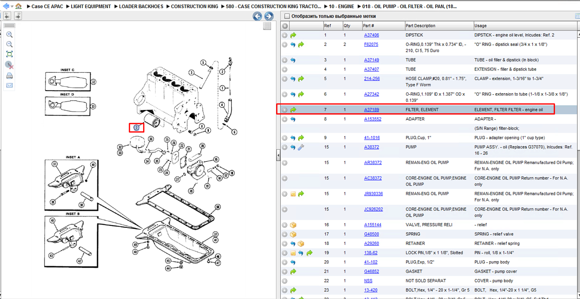
Task: Click the box icon on RETAINER A29260 row
Action: [x=301, y=244]
